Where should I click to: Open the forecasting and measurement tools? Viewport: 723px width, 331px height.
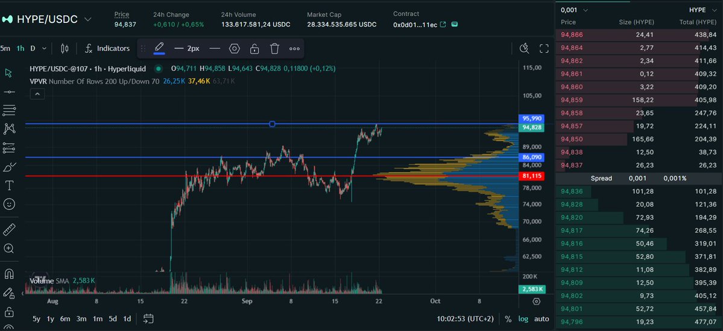[9, 148]
